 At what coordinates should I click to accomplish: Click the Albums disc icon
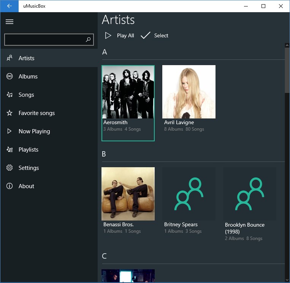pos(10,76)
